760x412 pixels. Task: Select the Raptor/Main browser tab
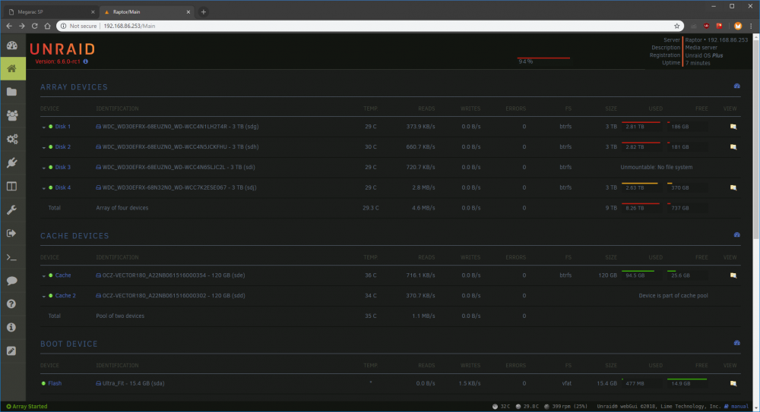147,11
